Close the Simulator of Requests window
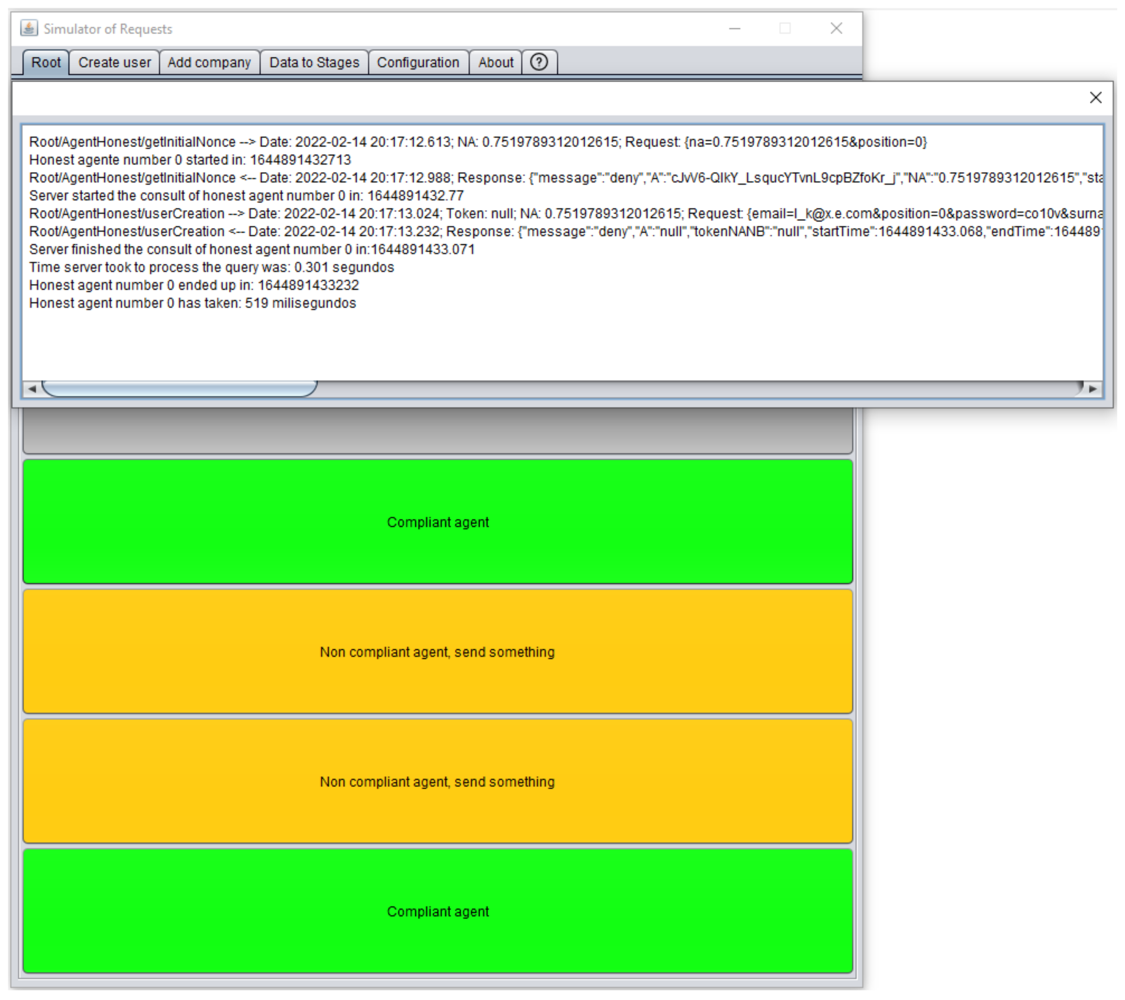Image resolution: width=1125 pixels, height=1000 pixels. 836,29
